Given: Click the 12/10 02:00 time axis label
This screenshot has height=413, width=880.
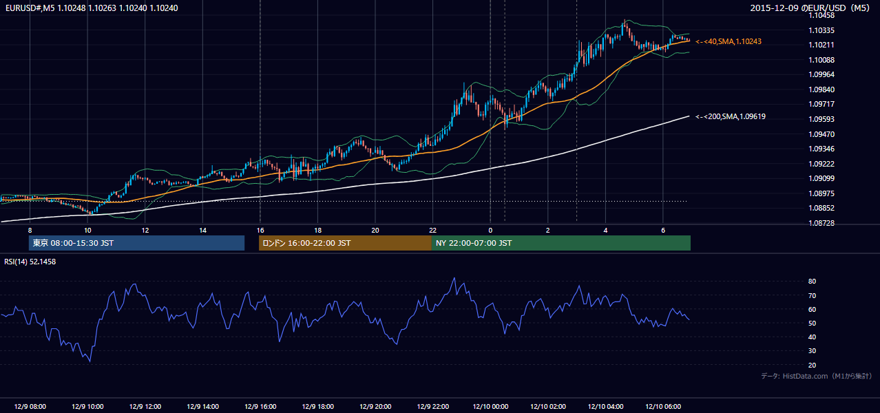Looking at the screenshot, I should (x=547, y=407).
